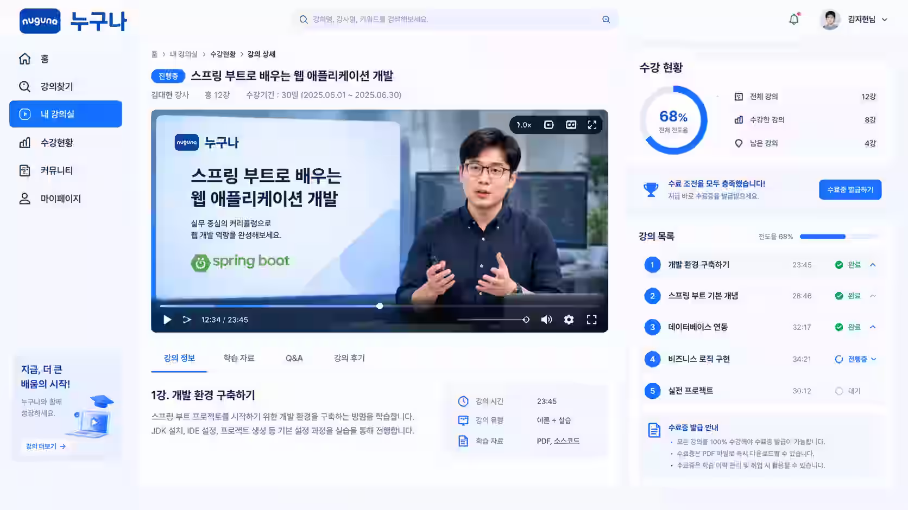Toggle closed captions CC in player
Screen dimensions: 908x510
(x=571, y=125)
